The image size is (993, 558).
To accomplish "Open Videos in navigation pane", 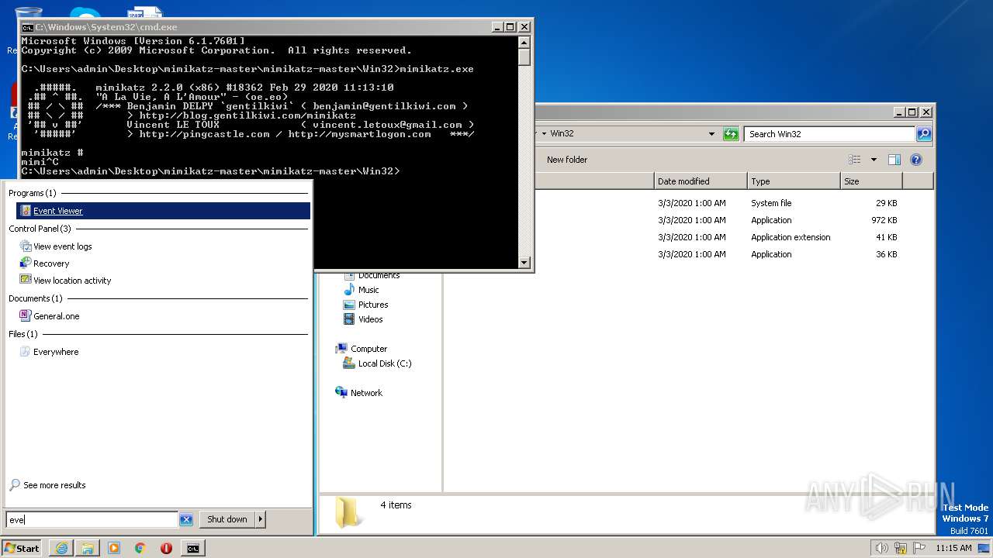I will pyautogui.click(x=370, y=319).
